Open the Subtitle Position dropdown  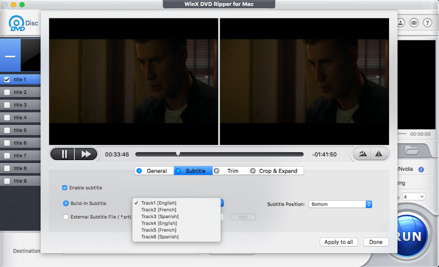coord(340,204)
